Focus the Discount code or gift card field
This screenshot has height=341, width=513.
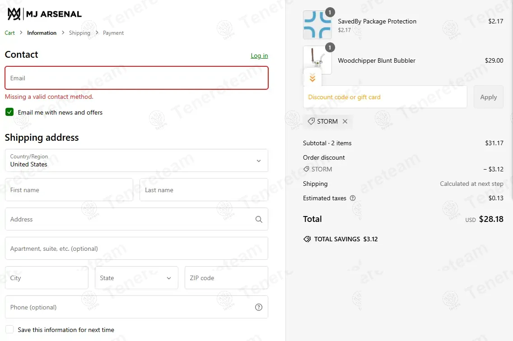[385, 97]
